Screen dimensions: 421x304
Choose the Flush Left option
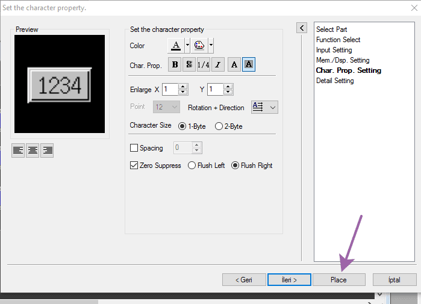[x=192, y=166]
